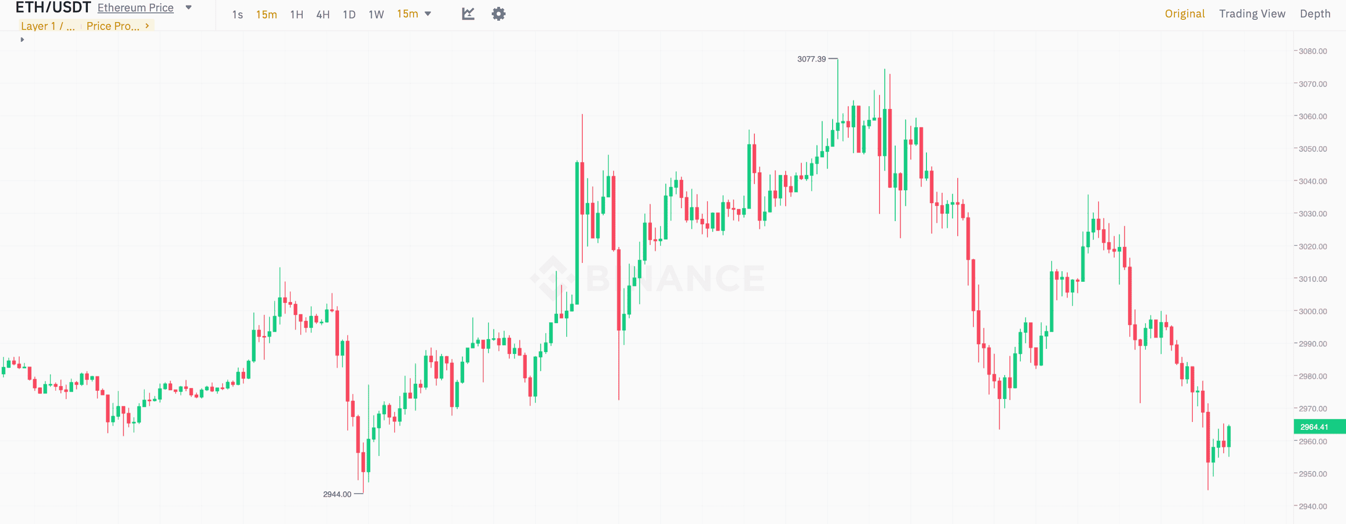The height and width of the screenshot is (524, 1346).
Task: Open the Ethereum Price link
Action: pos(135,8)
